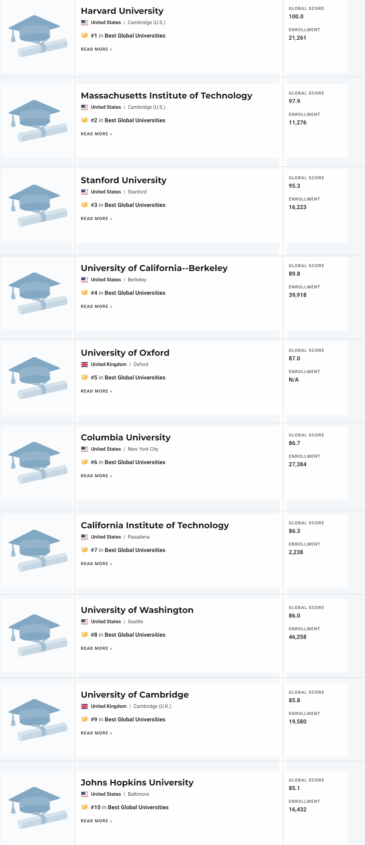The image size is (365, 845).
Task: Open Best Global Universities link at #3 ranking
Action: pos(135,205)
